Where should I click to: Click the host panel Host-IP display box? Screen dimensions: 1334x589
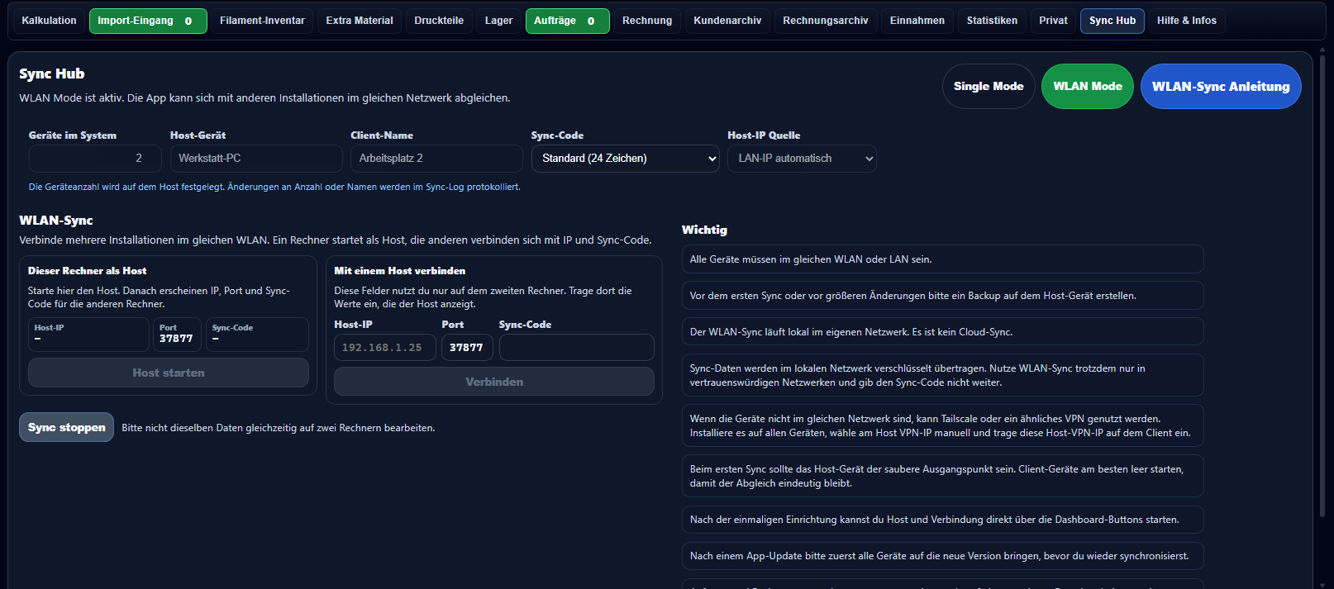[x=89, y=335]
